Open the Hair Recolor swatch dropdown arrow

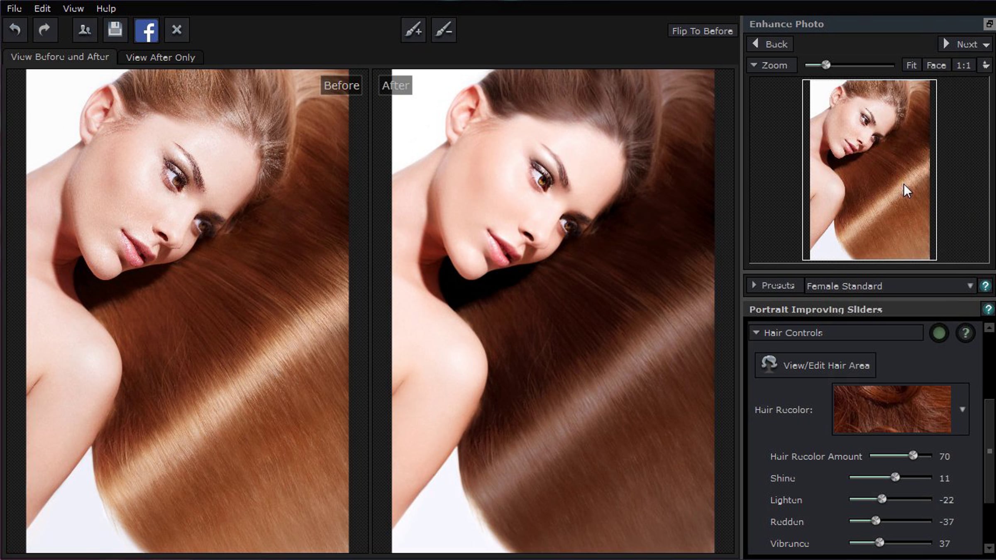click(x=962, y=409)
